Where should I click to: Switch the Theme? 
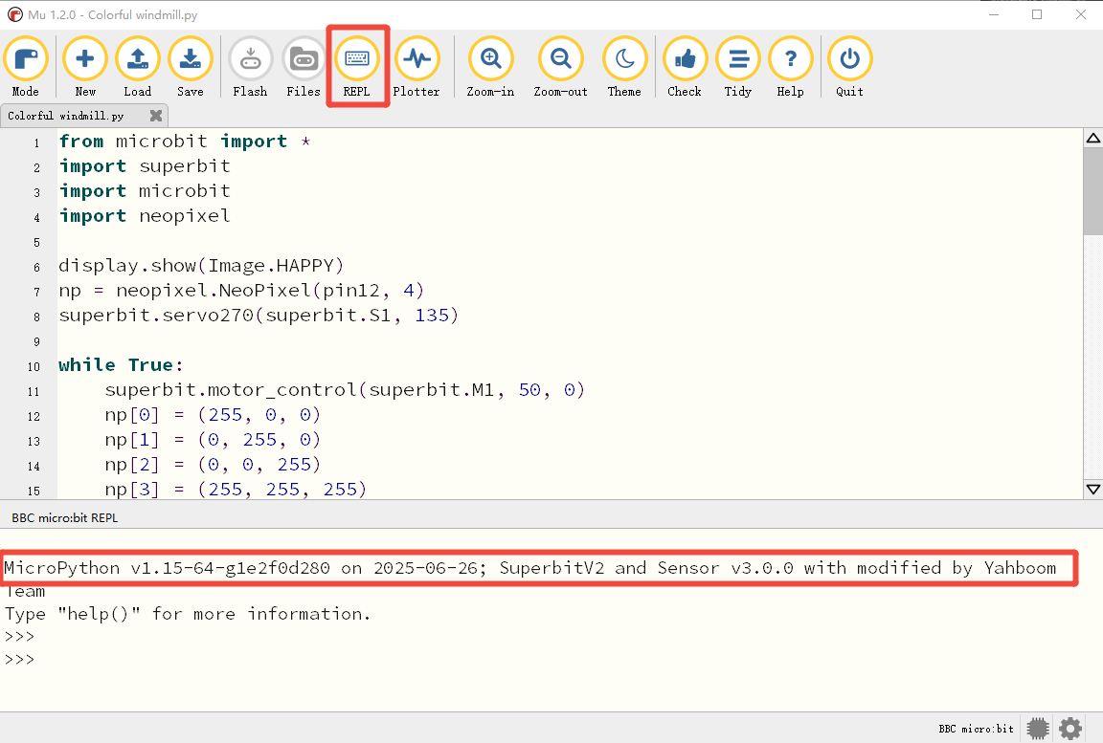click(x=624, y=68)
